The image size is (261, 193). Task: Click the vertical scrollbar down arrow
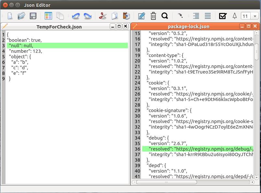[256, 177]
